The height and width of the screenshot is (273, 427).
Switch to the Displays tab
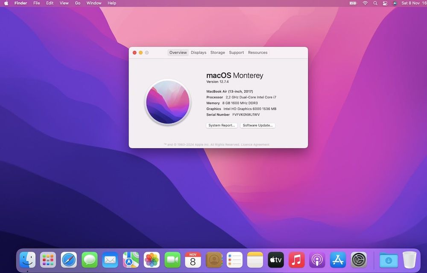(199, 52)
